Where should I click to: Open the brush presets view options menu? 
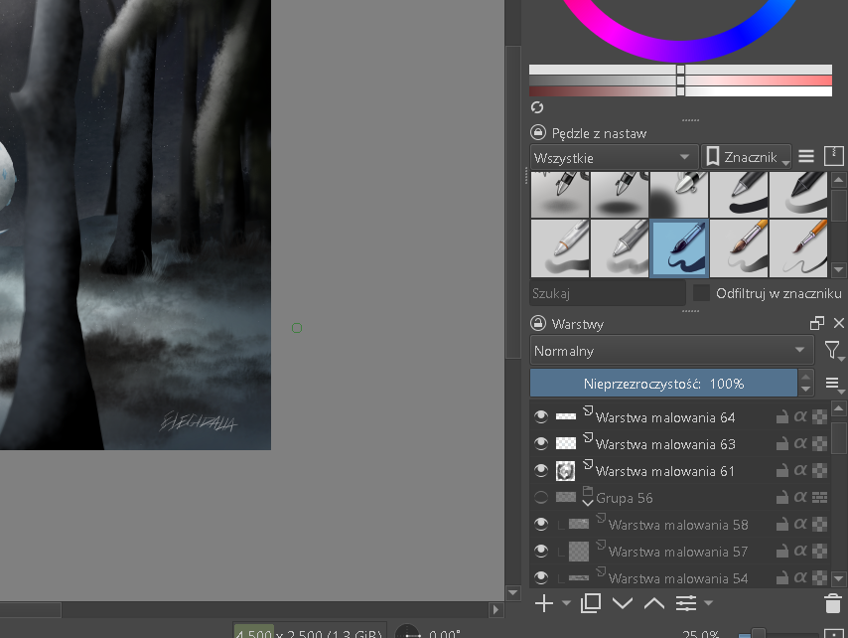coord(806,157)
